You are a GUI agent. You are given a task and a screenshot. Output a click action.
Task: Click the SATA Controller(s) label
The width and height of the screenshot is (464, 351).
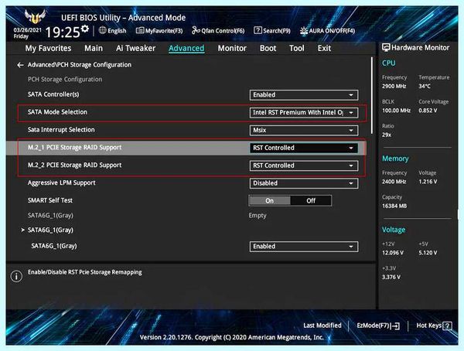tap(53, 94)
